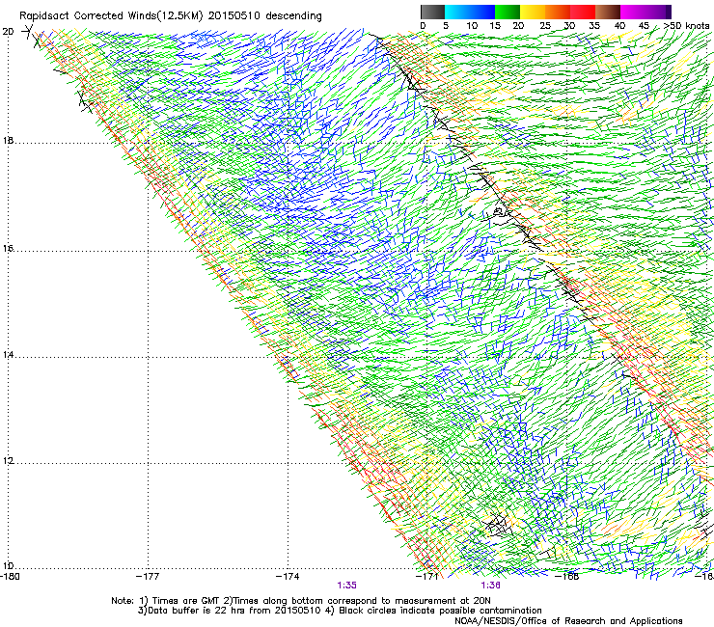This screenshot has width=714, height=627.
Task: Click the '0' label under the legend
Action: (x=423, y=25)
